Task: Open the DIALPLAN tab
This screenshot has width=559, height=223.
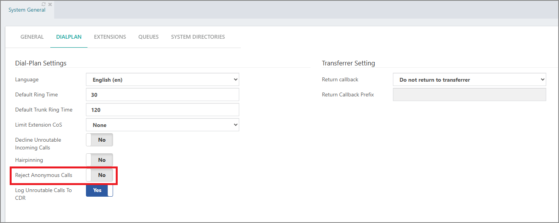Action: point(69,37)
